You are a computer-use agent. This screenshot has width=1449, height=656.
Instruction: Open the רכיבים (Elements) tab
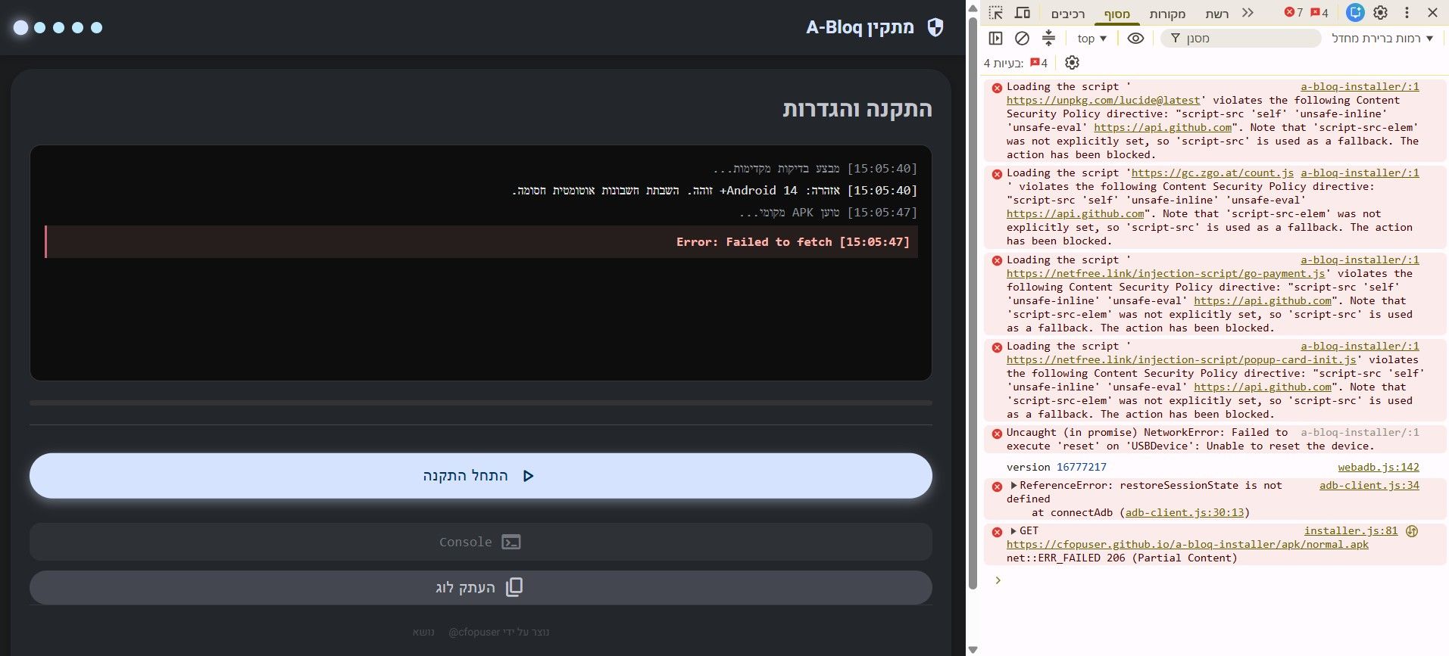(x=1068, y=14)
